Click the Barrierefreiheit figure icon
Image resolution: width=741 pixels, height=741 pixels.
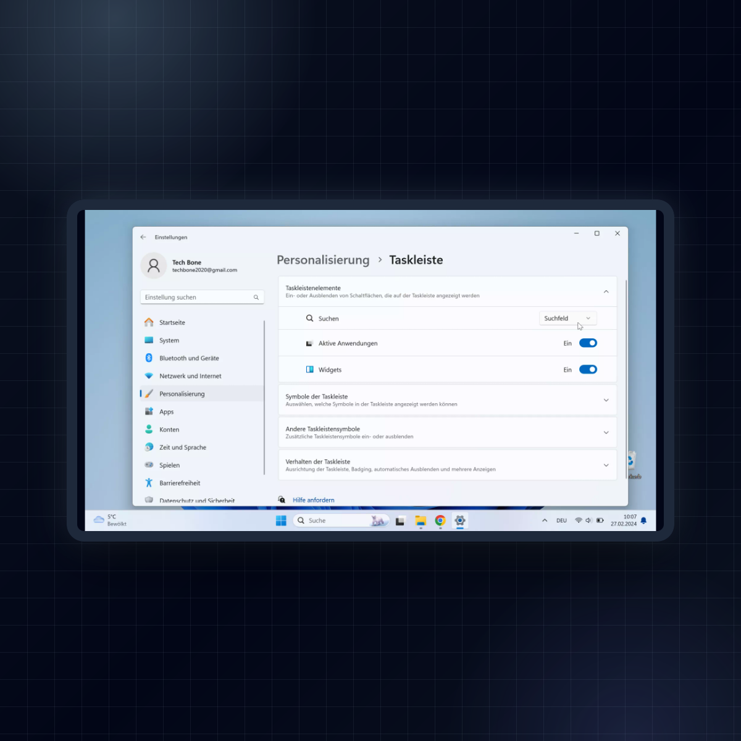coord(149,483)
